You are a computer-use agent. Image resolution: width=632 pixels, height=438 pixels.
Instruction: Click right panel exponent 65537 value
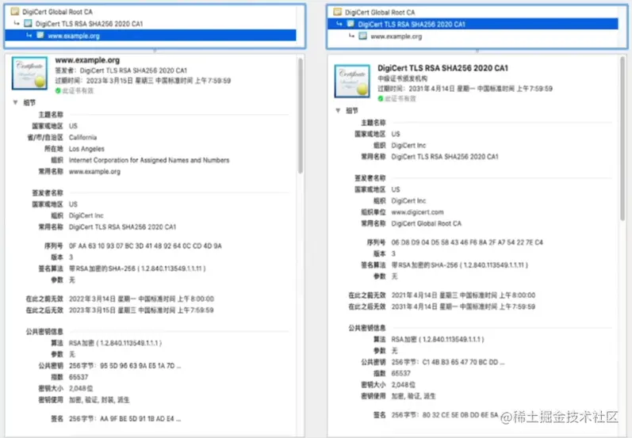401,374
